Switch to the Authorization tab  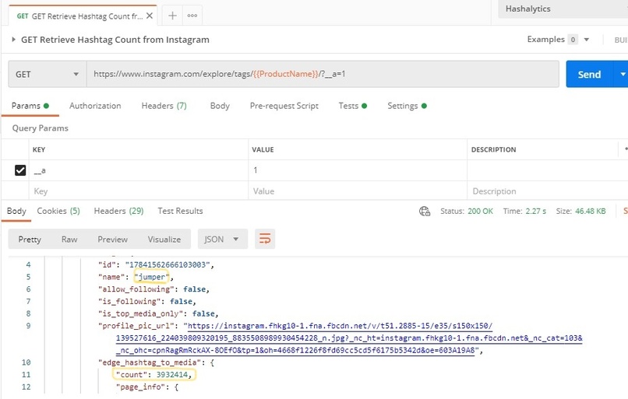pos(95,106)
